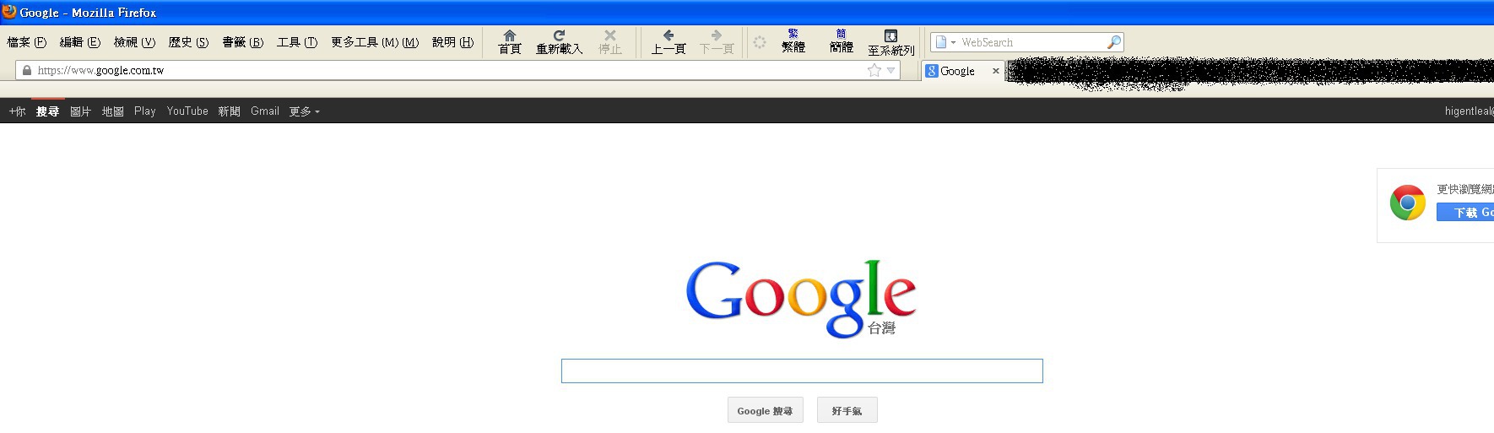
Task: Convert page to Simplified with 簡體 icon
Action: point(842,41)
